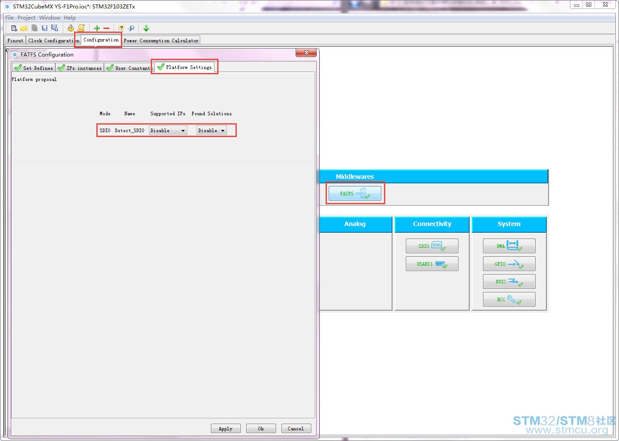Click Ok in the FATFS Configuration dialog

pos(261,429)
